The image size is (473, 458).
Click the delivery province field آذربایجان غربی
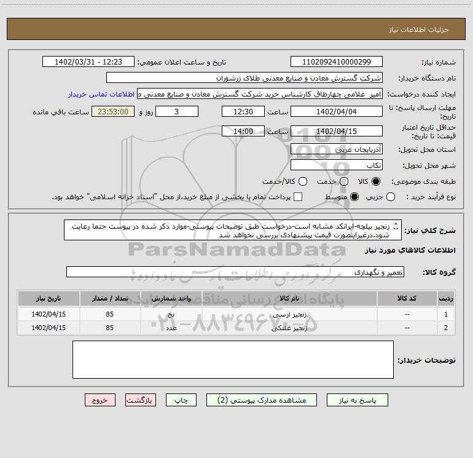click(x=337, y=149)
